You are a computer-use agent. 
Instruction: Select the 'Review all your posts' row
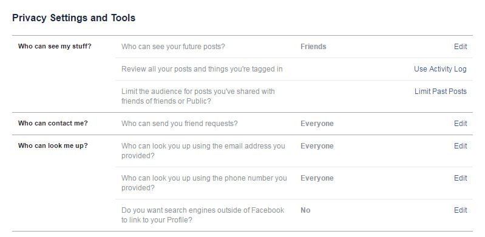[x=294, y=69]
